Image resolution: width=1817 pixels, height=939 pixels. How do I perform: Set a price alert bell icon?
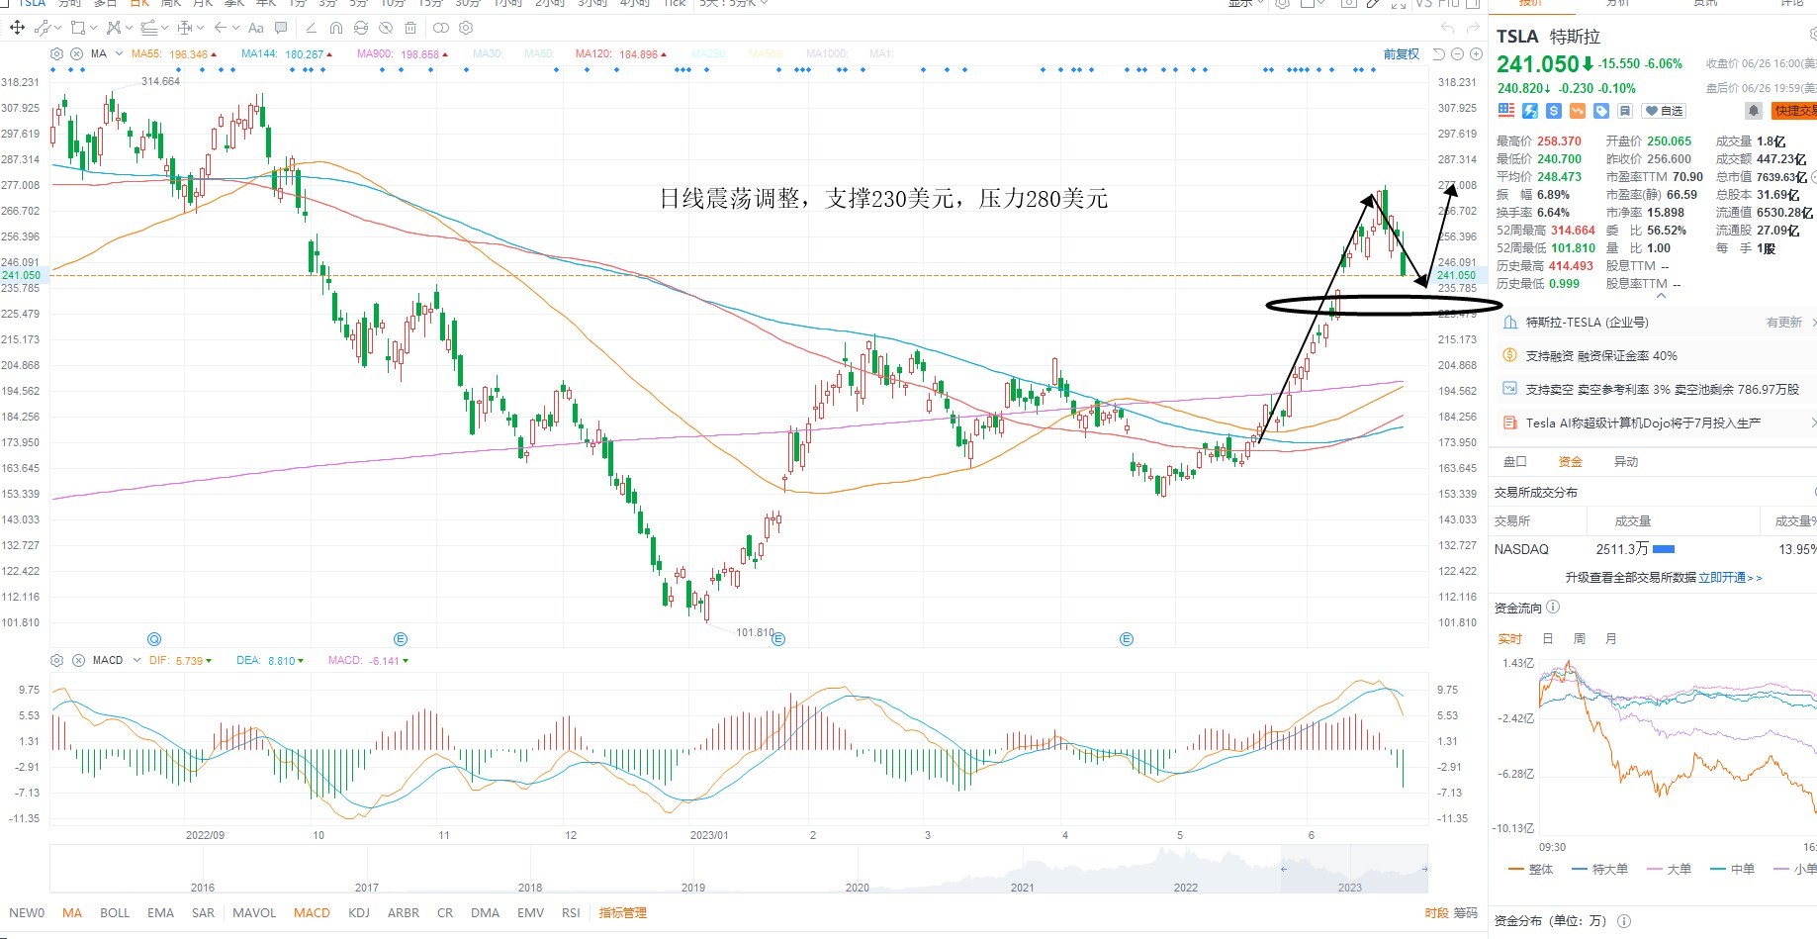(1754, 111)
